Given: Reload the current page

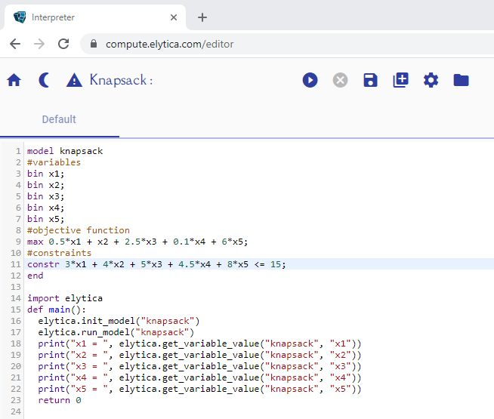Looking at the screenshot, I should pos(63,44).
